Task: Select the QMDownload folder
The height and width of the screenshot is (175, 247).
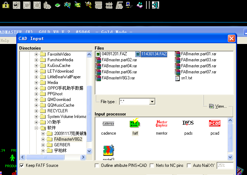Action: [x=59, y=100]
